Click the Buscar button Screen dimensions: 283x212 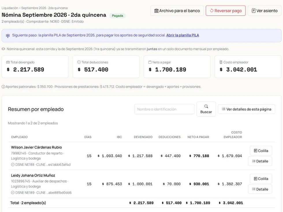pos(206,109)
